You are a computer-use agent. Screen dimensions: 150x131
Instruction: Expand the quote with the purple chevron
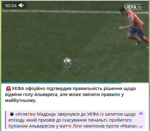[141, 127]
